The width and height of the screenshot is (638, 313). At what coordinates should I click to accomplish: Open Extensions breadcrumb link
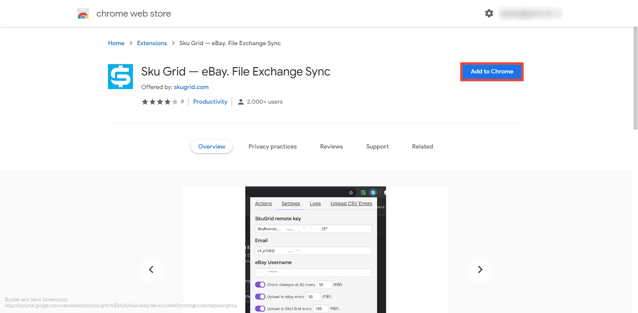pyautogui.click(x=152, y=43)
